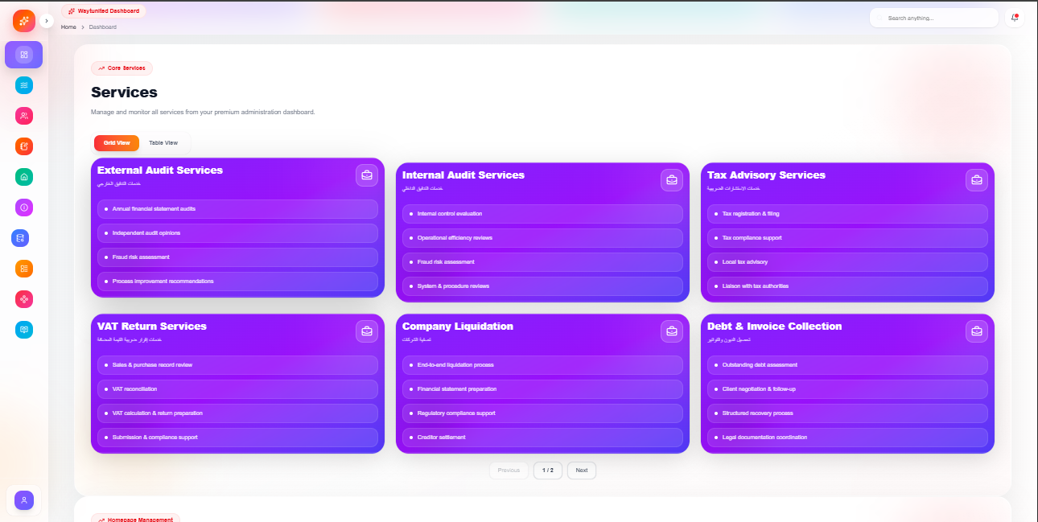Select 'Creditor settlement' row
This screenshot has width=1038, height=522.
[542, 438]
